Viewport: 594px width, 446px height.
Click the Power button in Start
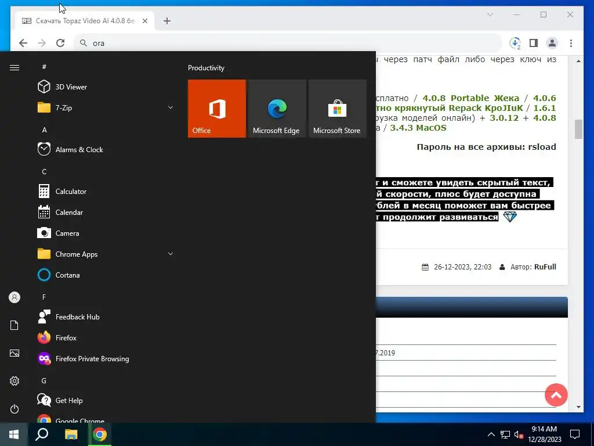15,409
